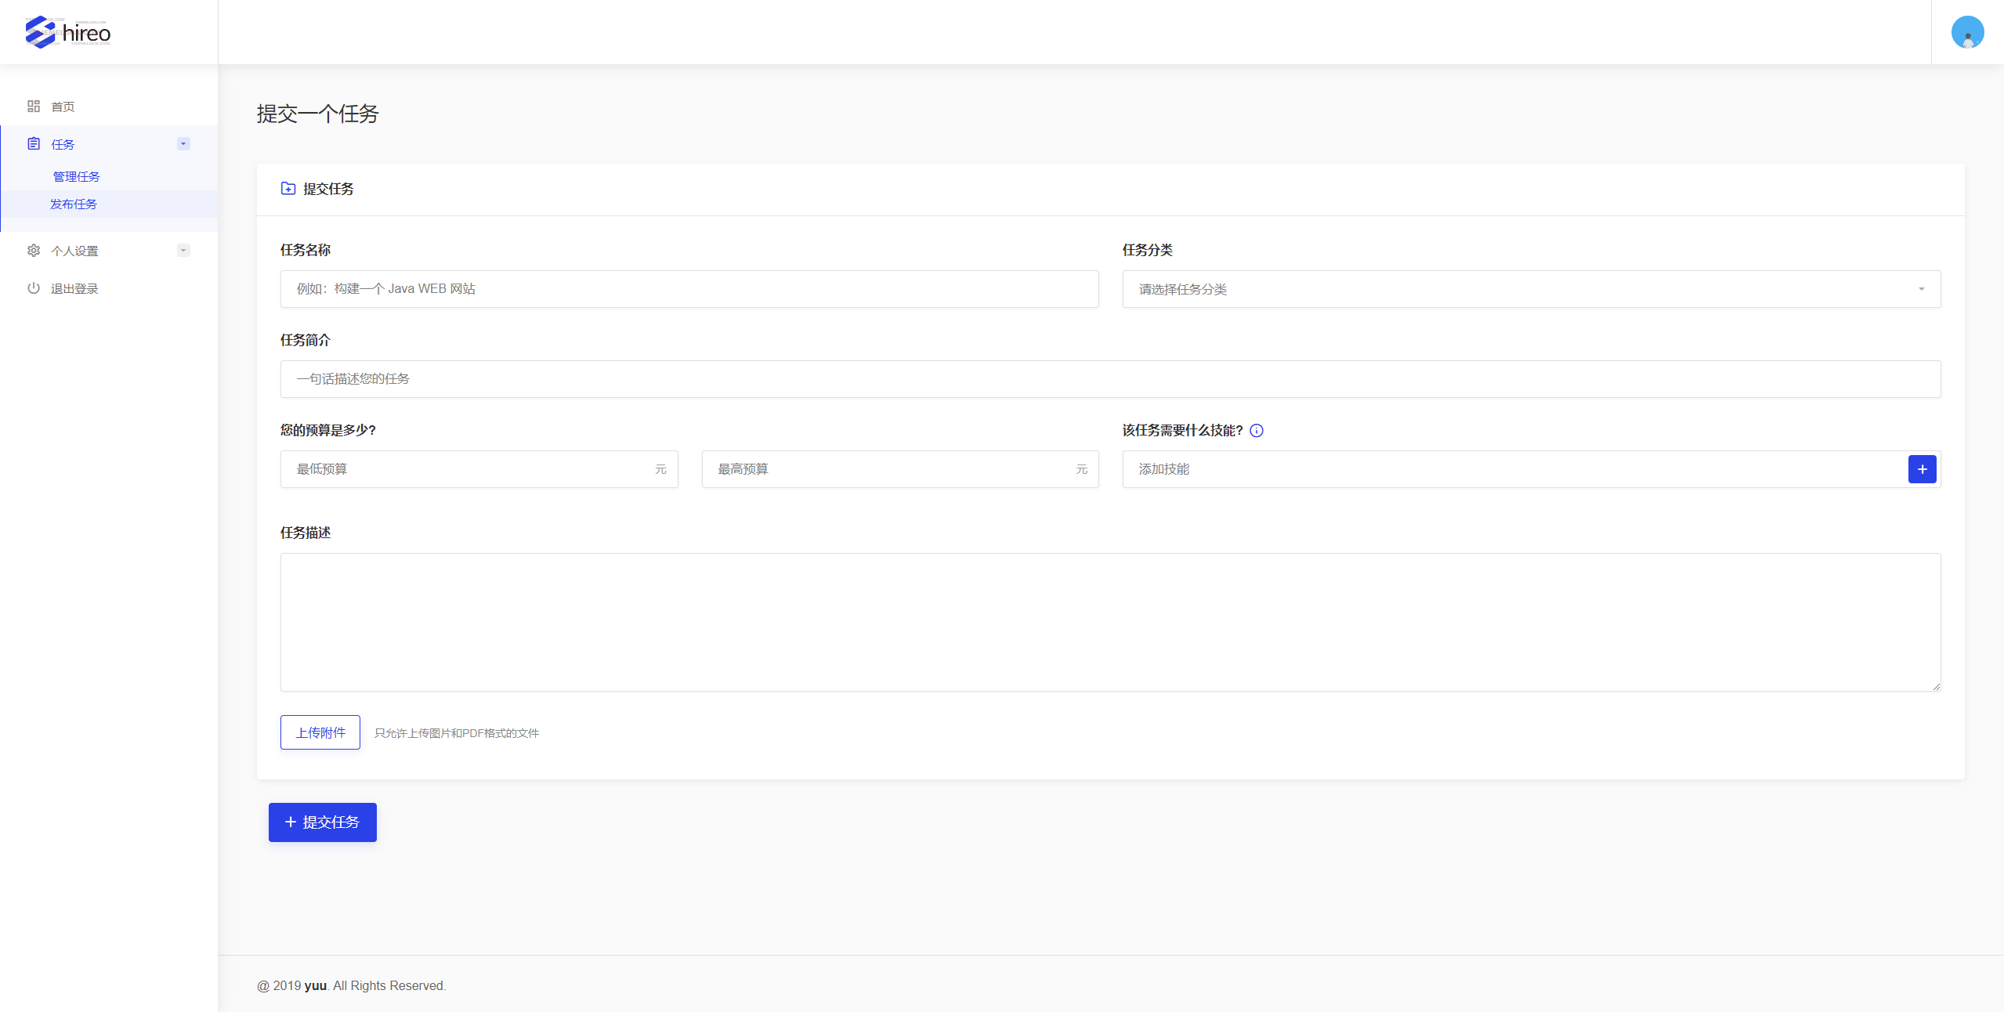
Task: Click the home grid icon
Action: pyautogui.click(x=34, y=107)
